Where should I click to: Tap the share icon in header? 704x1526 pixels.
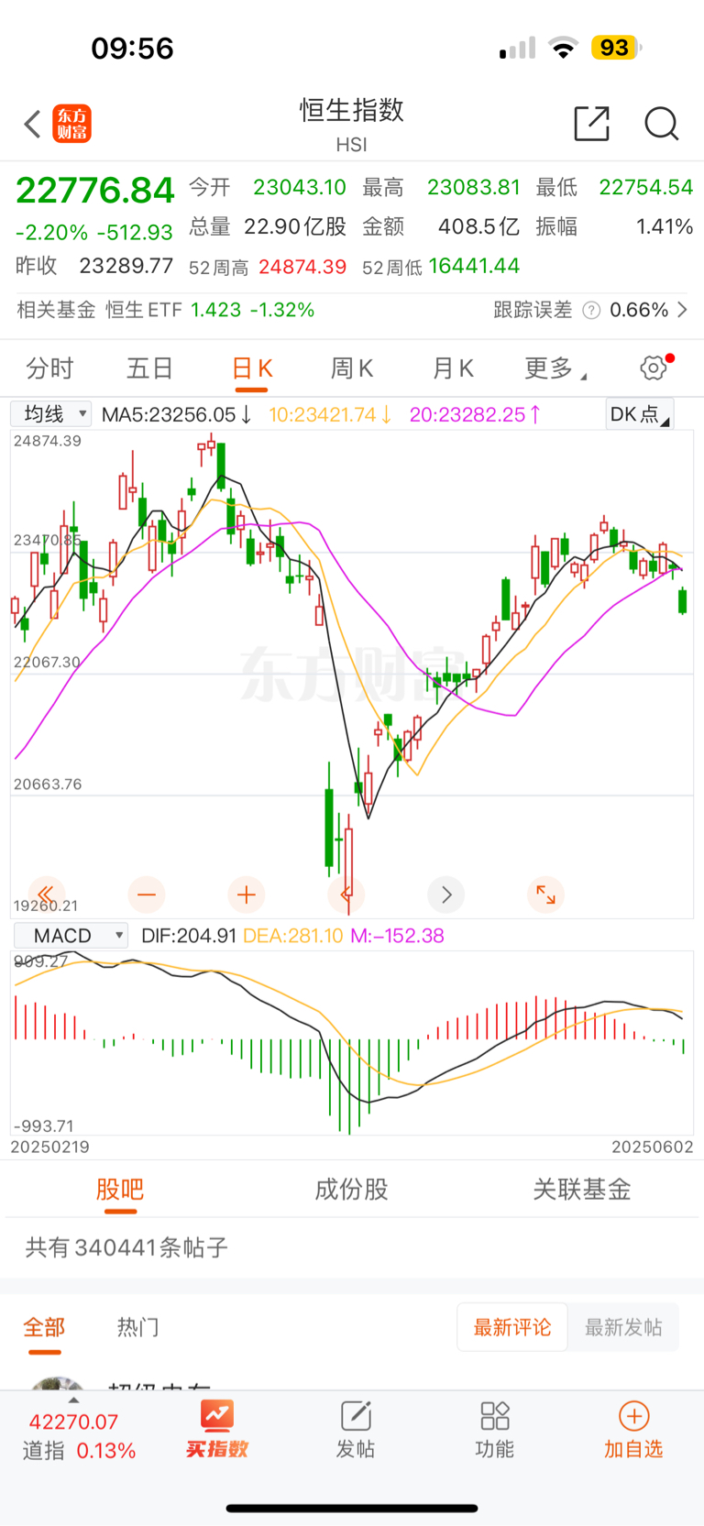591,123
